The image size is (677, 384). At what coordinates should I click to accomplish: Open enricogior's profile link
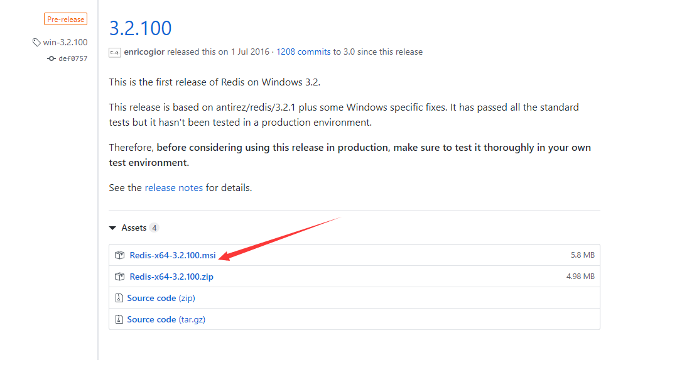click(144, 52)
